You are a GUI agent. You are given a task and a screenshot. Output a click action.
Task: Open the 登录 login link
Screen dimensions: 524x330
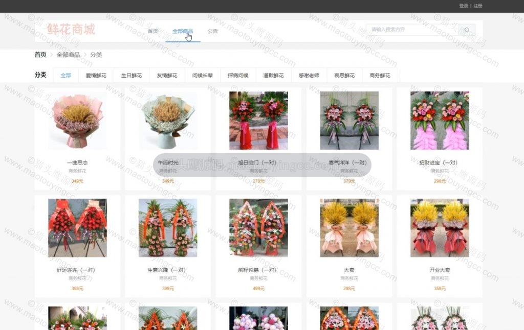[463, 6]
